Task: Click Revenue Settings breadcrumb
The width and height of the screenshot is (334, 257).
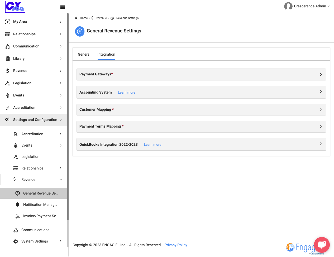Action: [x=127, y=18]
